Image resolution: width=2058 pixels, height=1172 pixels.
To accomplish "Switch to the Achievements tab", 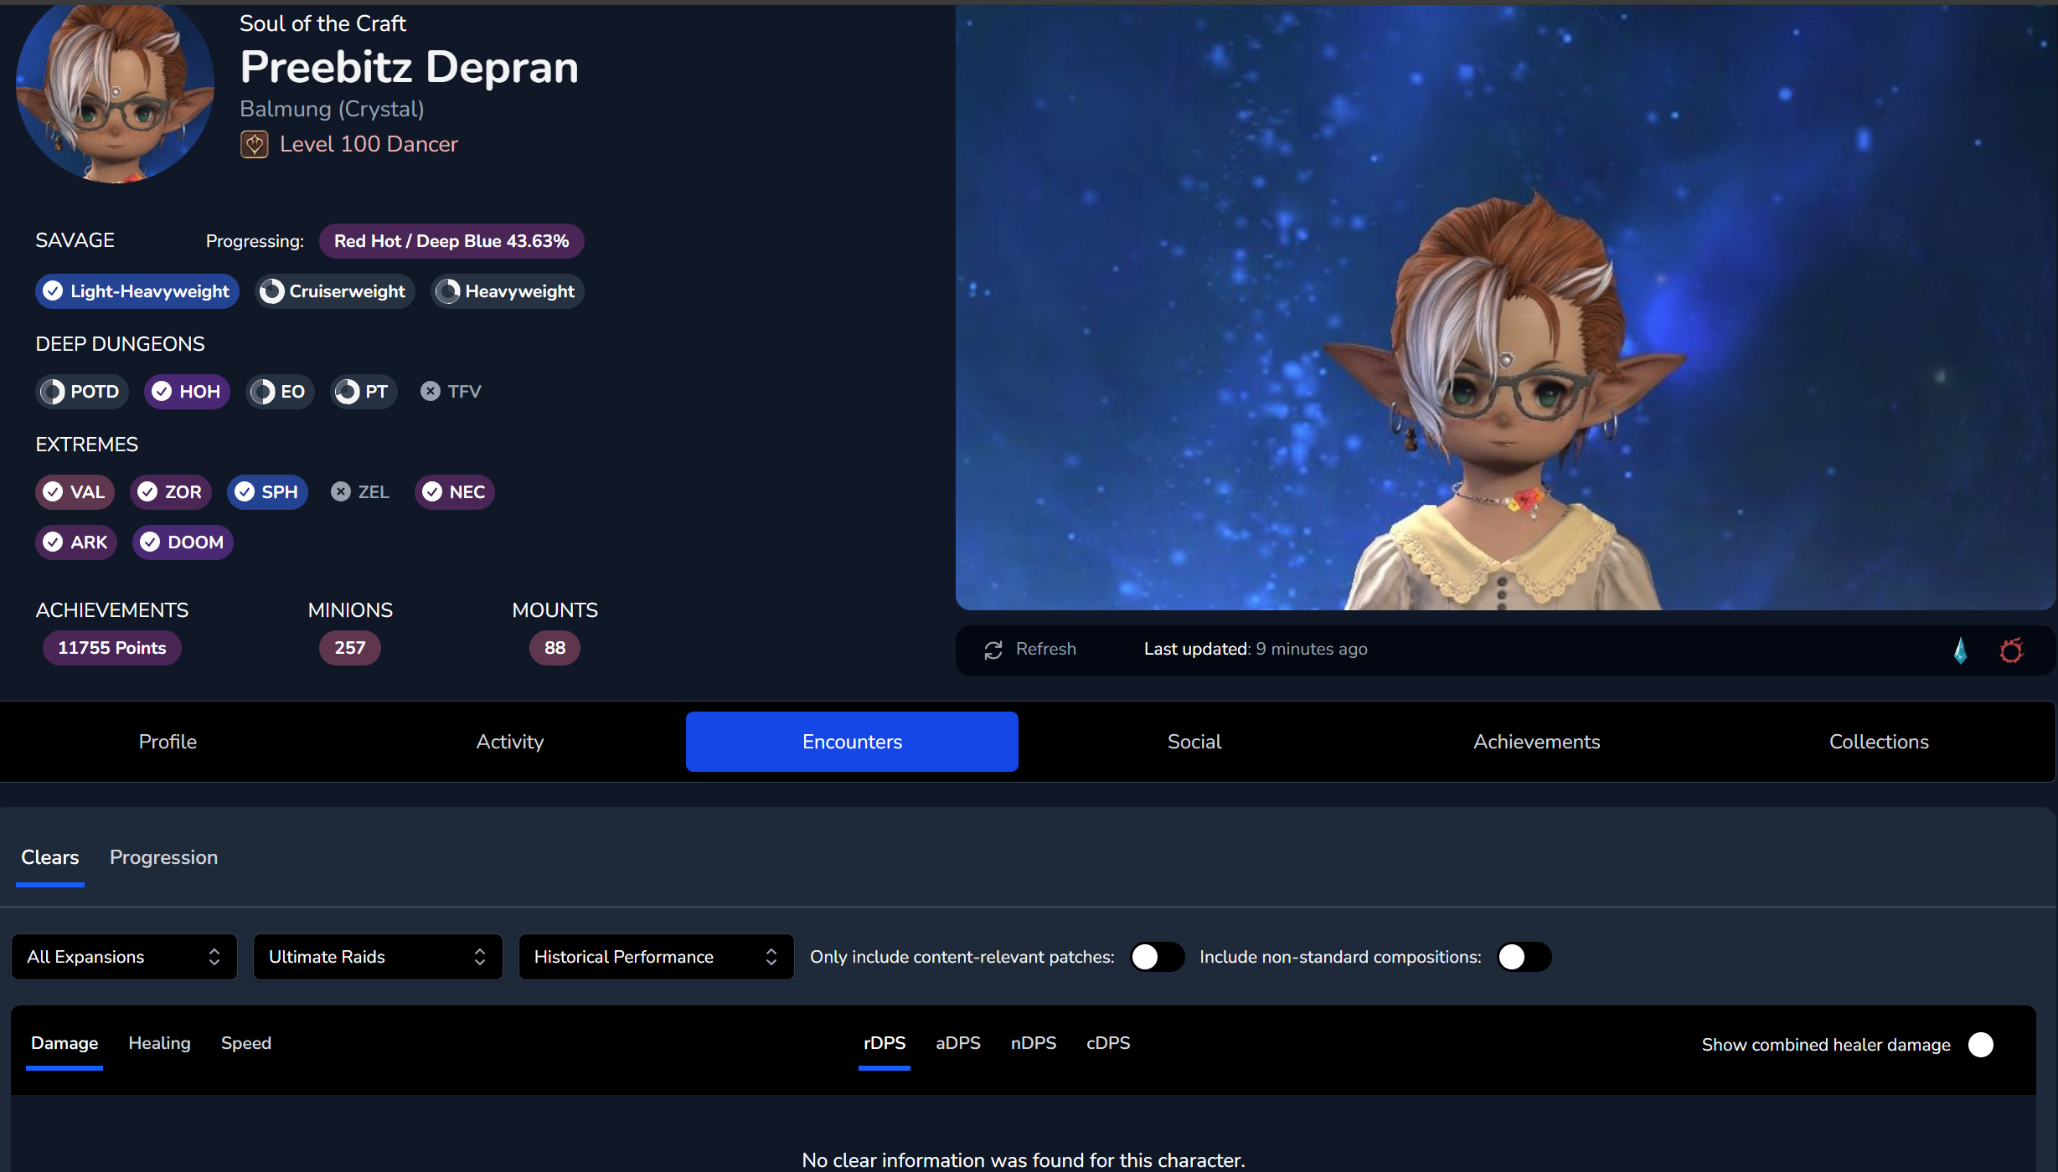I will point(1536,742).
